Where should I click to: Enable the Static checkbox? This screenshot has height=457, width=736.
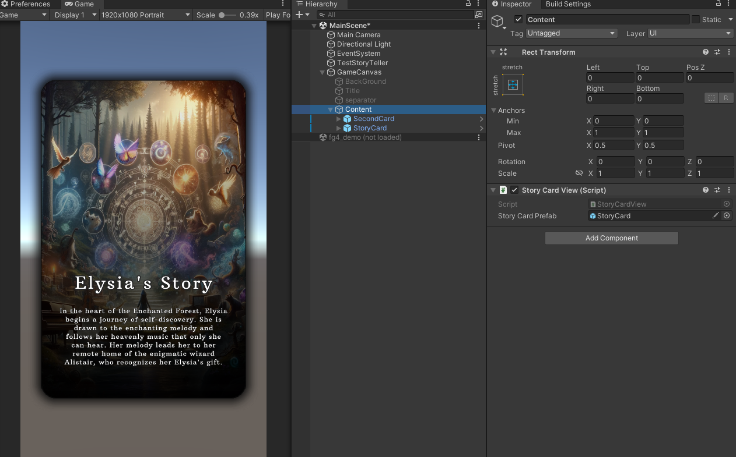point(696,20)
